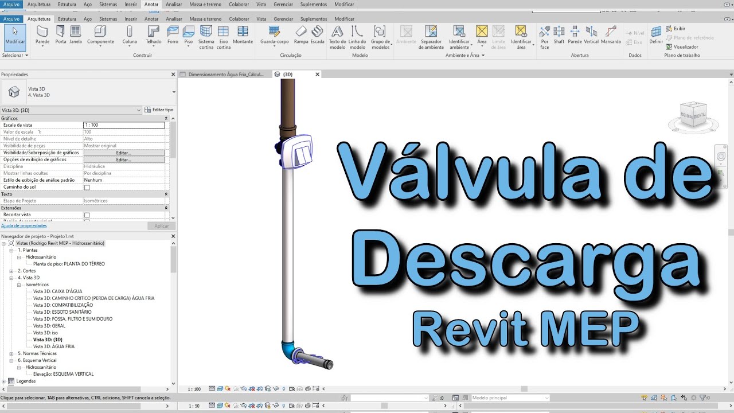The width and height of the screenshot is (734, 413).
Task: Select the Porta (door) tool
Action: click(x=61, y=34)
